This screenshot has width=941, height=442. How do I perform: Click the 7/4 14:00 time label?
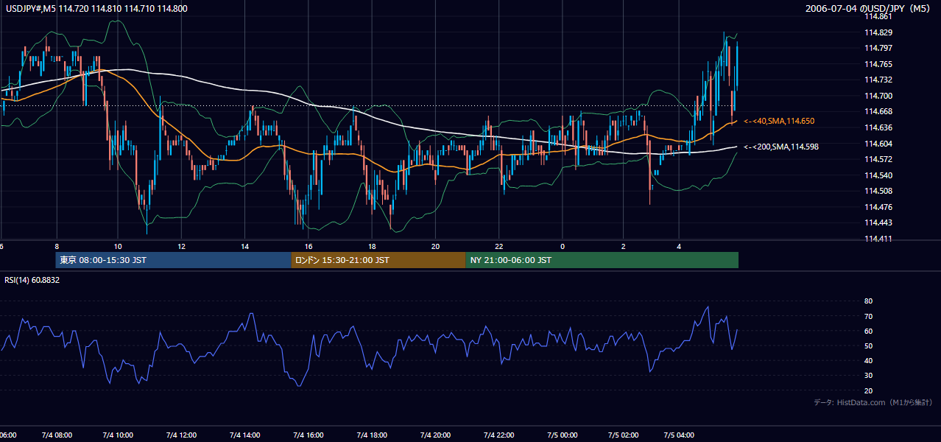point(244,435)
